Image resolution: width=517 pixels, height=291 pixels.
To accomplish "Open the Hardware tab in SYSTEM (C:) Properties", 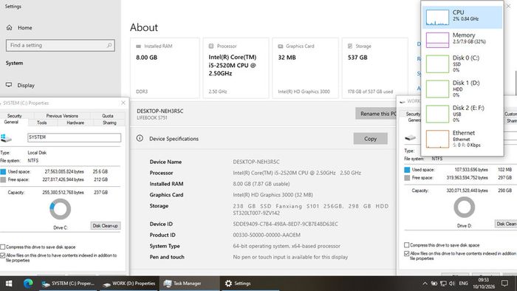I will point(75,123).
